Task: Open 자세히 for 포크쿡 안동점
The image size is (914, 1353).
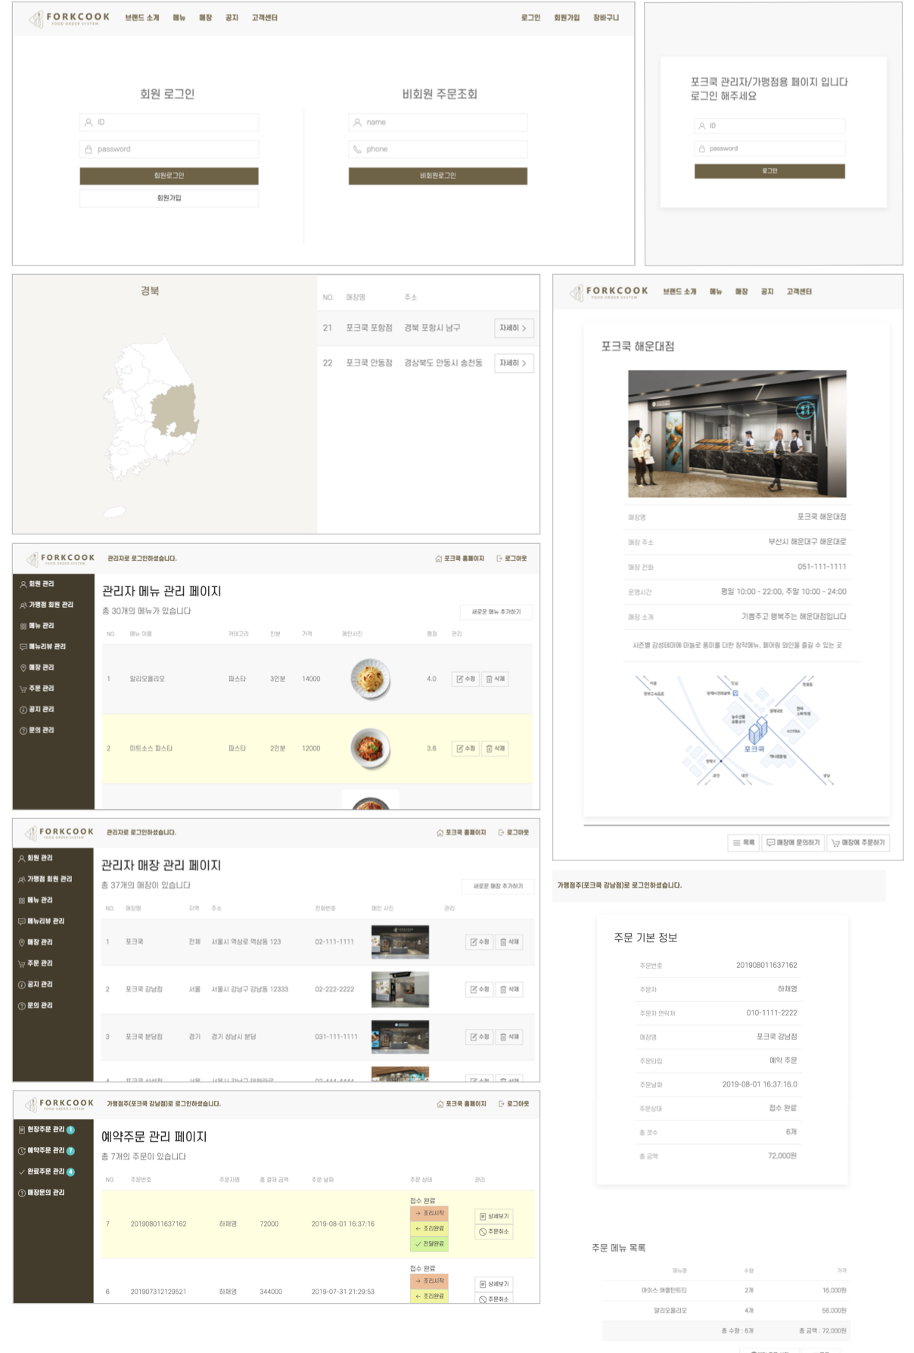Action: [514, 363]
